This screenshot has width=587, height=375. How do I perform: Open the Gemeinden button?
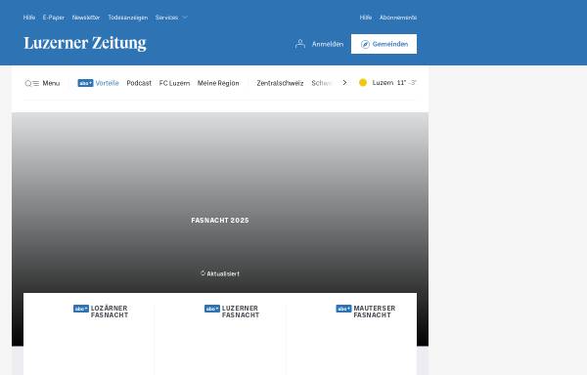[x=384, y=44]
